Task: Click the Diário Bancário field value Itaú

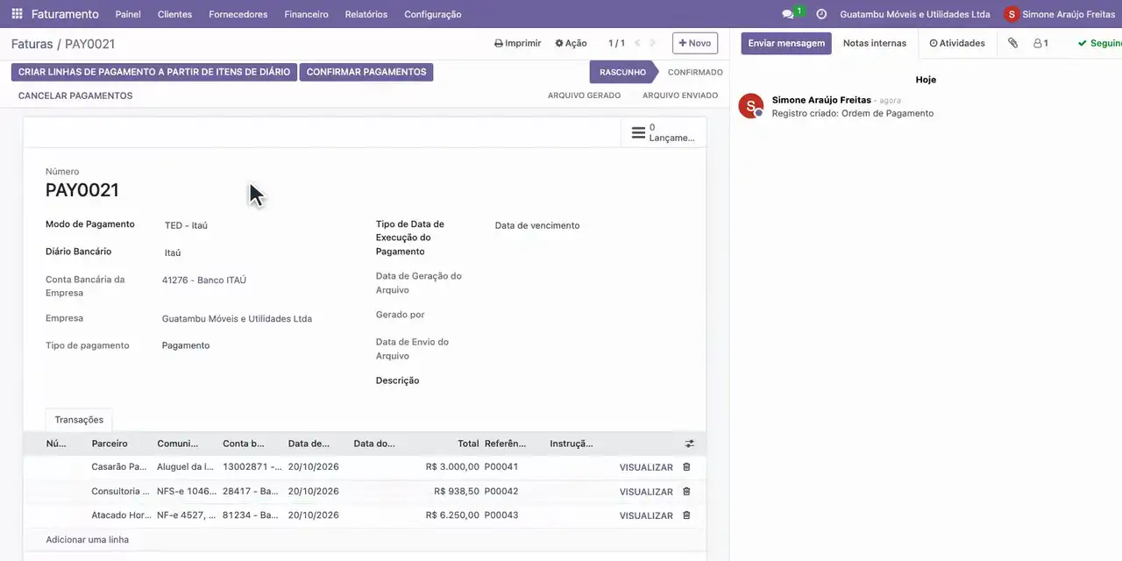Action: (173, 252)
